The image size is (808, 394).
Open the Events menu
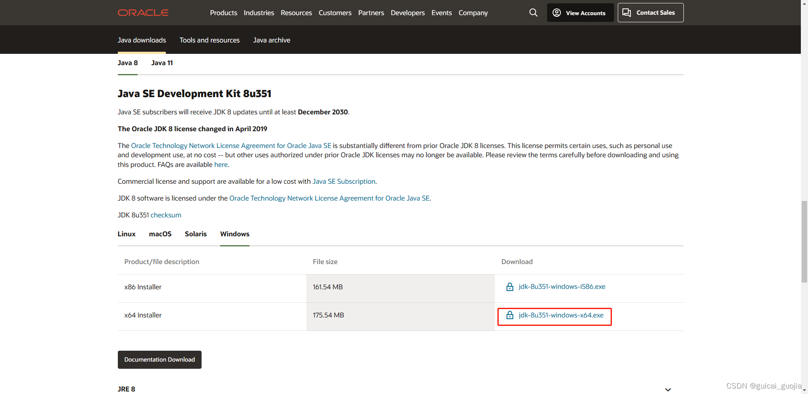(441, 13)
